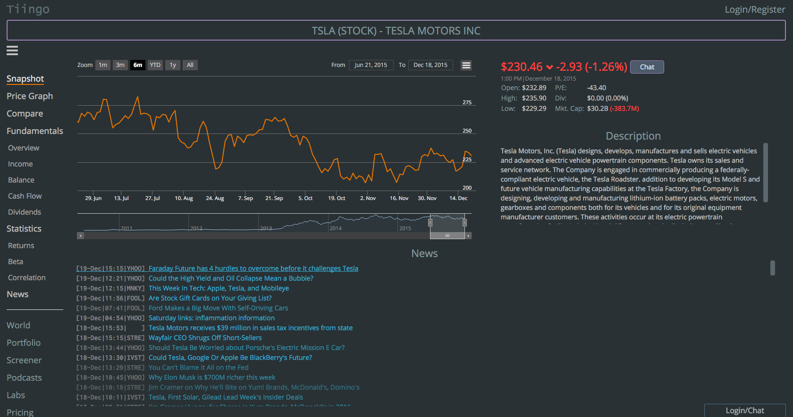Open Statistics section
793x417 pixels.
point(24,229)
